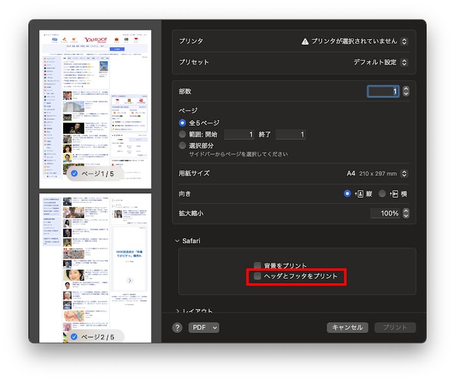The width and height of the screenshot is (455, 381).
Task: Choose 縦 portrait orientation radio
Action: [347, 193]
